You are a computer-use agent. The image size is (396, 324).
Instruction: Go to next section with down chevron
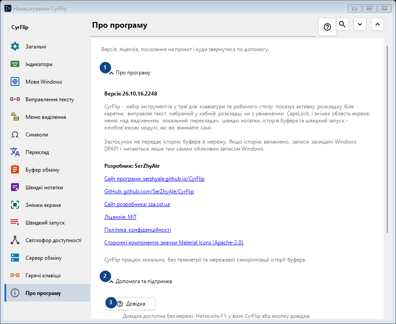coord(360,24)
